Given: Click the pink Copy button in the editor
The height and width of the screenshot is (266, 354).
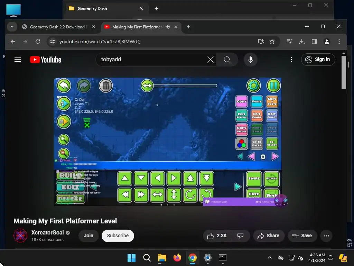Looking at the screenshot, I should tap(242, 101).
